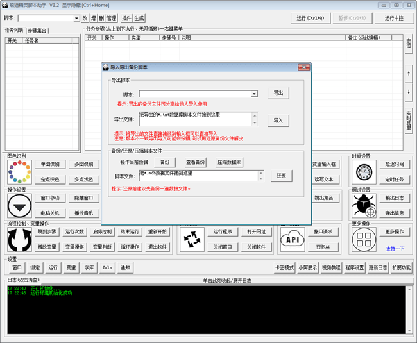Select the 任务列表 tab
417x343 pixels.
[14, 30]
